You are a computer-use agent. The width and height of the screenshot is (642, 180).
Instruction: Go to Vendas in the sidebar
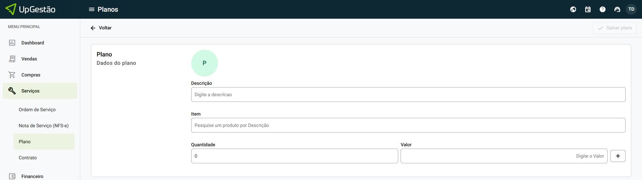coord(29,59)
